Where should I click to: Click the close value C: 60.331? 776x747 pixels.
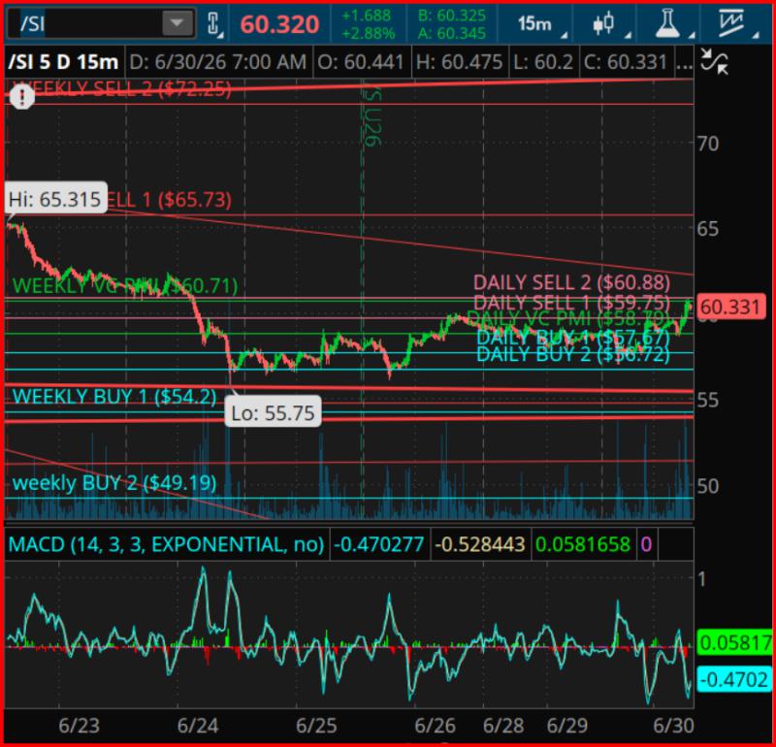[x=626, y=62]
